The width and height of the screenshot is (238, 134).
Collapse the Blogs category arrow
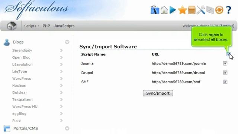click(x=67, y=42)
